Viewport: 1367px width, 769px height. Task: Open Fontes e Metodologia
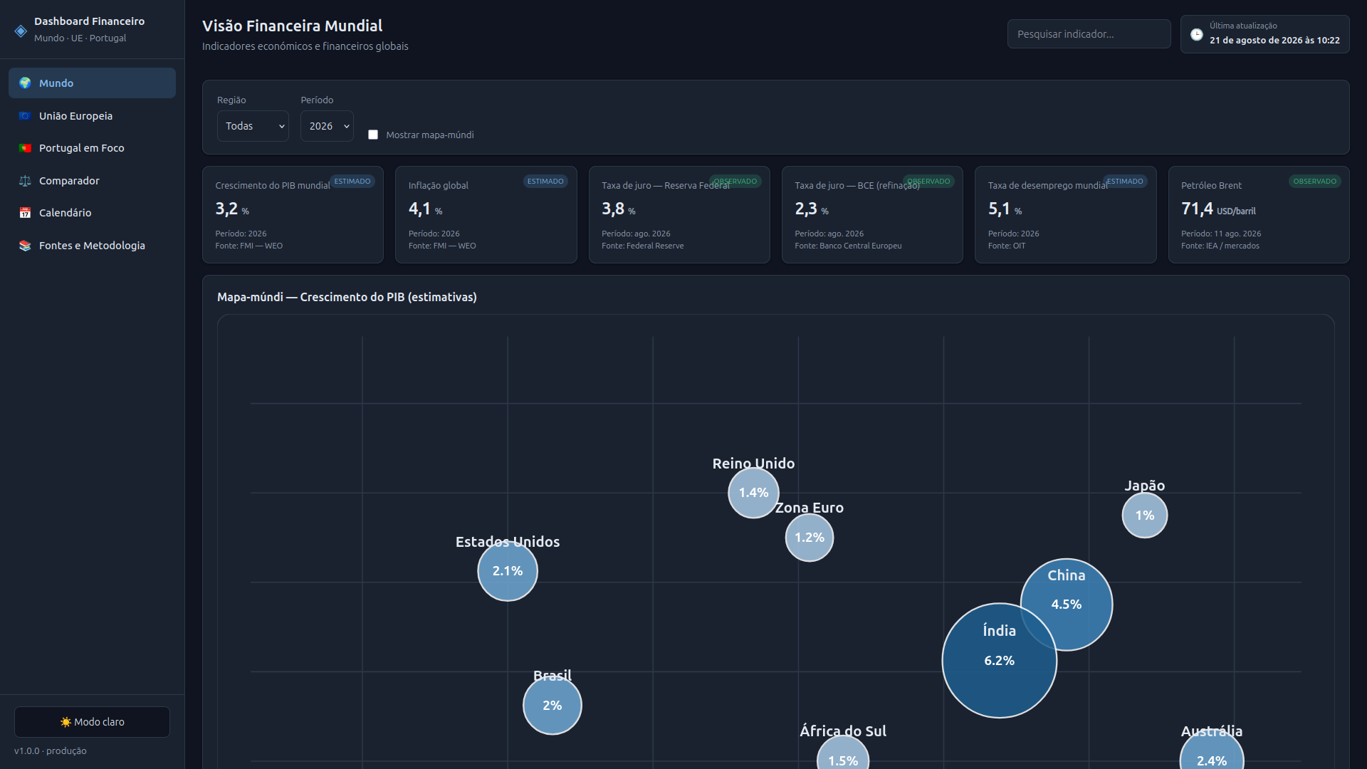92,246
